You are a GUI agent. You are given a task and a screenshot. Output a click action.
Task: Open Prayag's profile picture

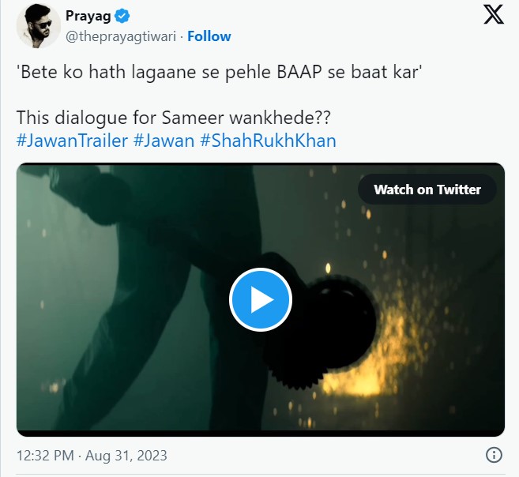38,24
